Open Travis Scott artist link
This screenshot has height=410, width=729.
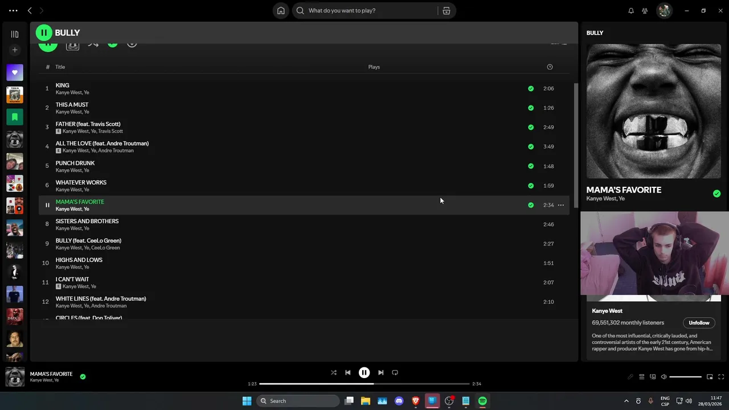coord(110,131)
